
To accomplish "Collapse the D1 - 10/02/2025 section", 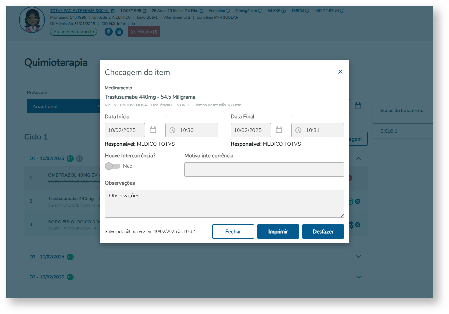I will [359, 158].
